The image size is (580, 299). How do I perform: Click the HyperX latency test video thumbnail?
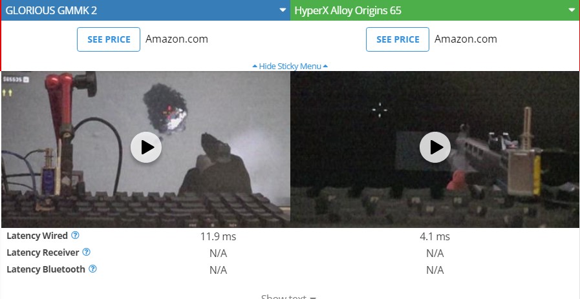pyautogui.click(x=435, y=149)
